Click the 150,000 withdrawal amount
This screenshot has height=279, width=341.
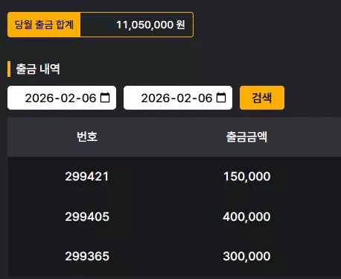pos(247,177)
